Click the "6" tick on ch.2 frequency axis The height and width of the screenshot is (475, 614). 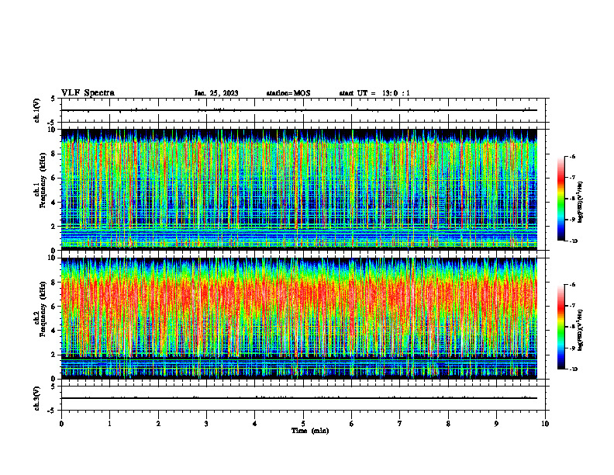pos(54,307)
